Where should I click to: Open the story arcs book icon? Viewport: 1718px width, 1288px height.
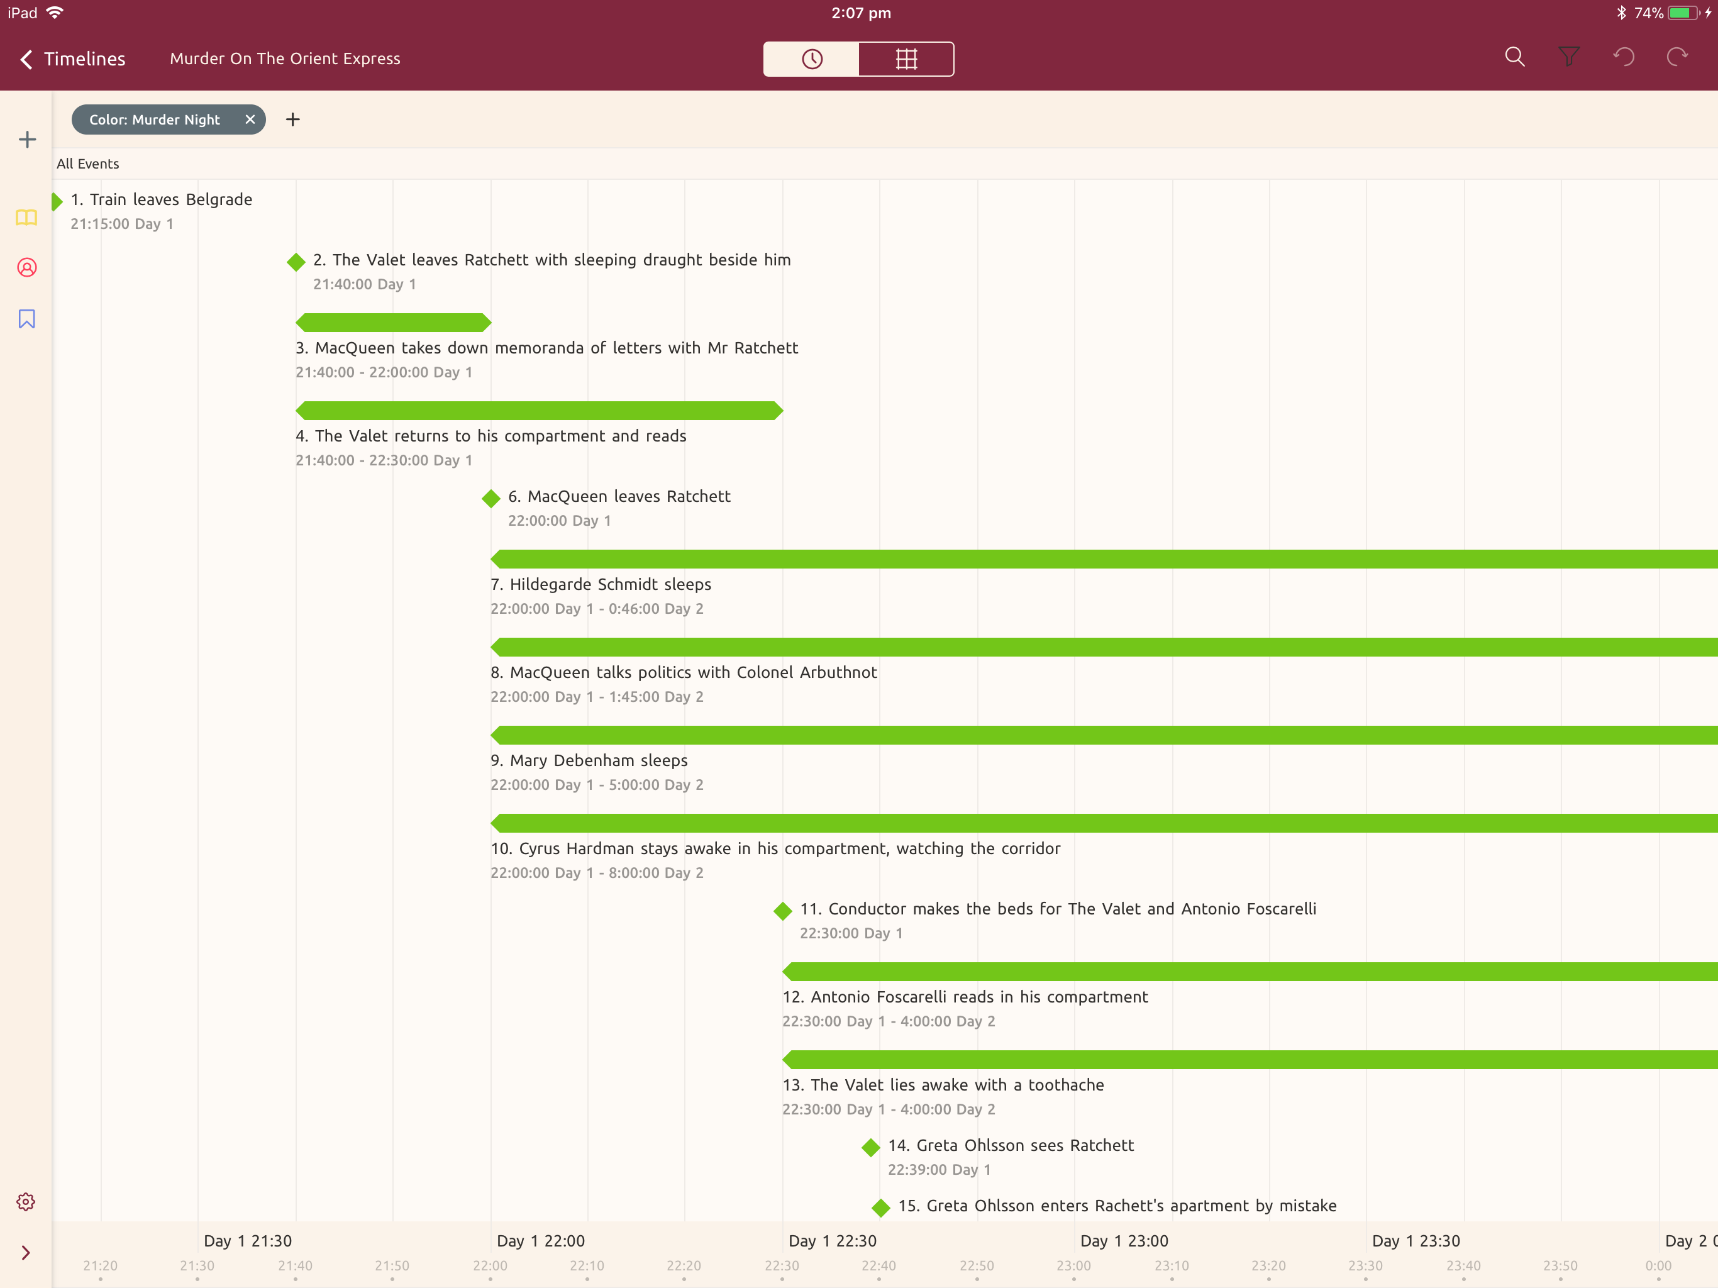[26, 218]
